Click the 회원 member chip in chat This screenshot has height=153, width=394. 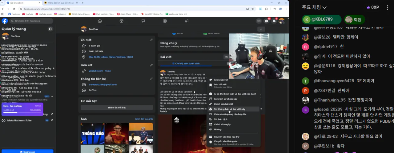[x=354, y=19]
